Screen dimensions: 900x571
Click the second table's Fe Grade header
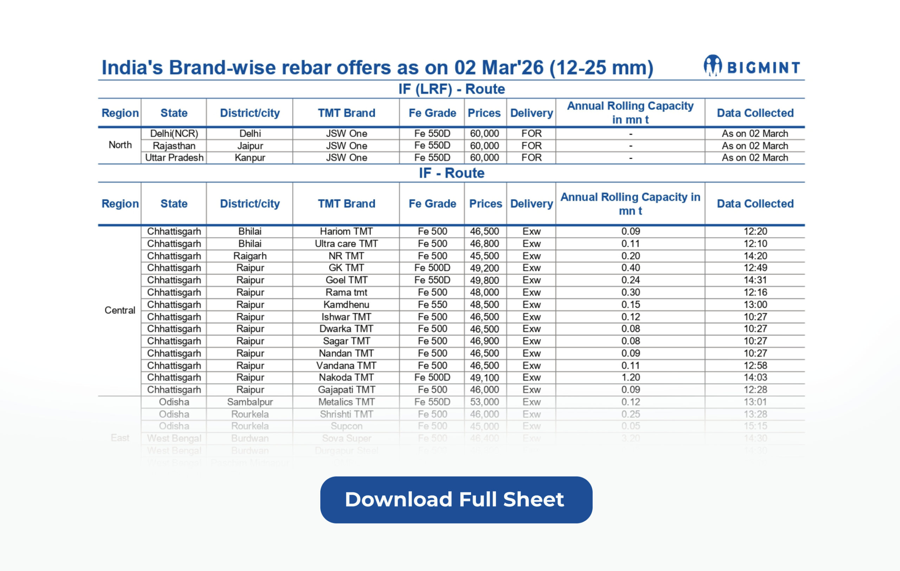click(432, 204)
